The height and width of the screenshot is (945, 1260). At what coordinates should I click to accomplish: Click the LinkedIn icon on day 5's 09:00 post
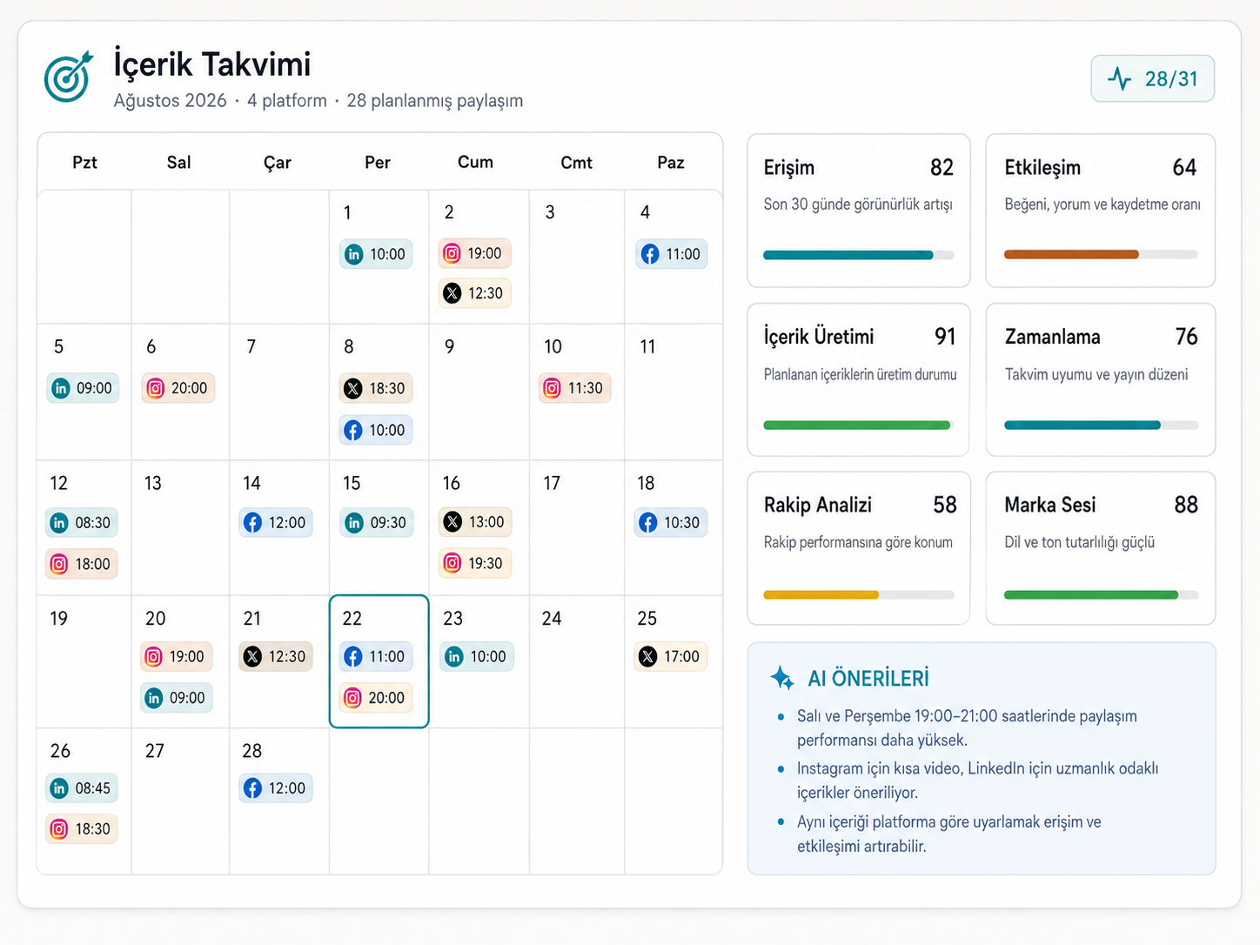tap(60, 388)
